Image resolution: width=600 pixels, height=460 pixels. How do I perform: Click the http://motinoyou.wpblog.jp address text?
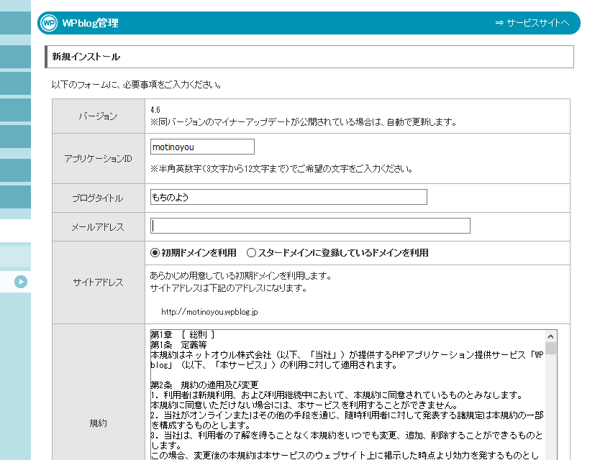coord(209,312)
